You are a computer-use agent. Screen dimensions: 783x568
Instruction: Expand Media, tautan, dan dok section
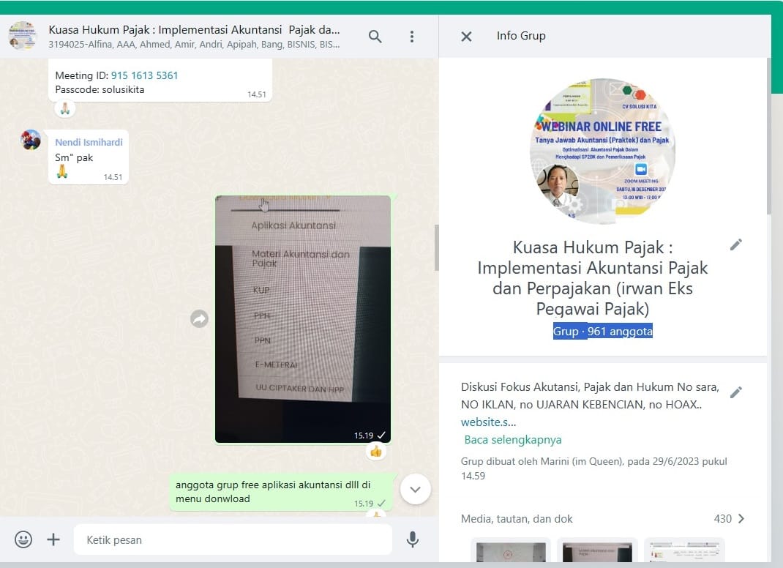point(741,519)
